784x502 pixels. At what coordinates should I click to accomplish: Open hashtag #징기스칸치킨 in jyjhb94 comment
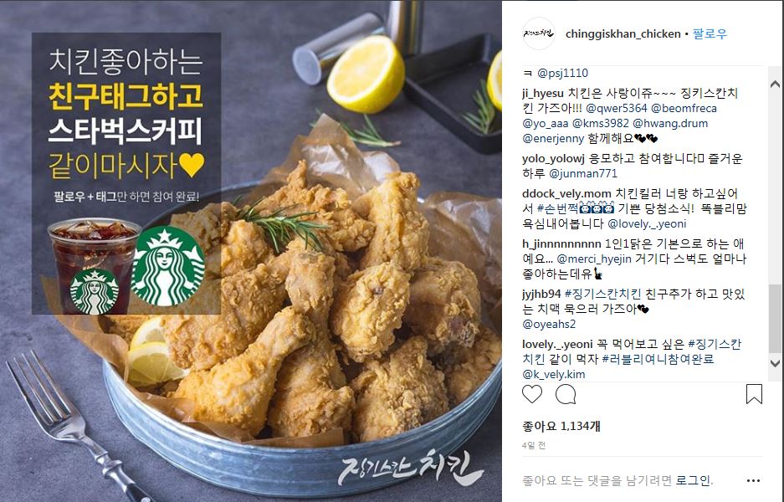point(602,294)
